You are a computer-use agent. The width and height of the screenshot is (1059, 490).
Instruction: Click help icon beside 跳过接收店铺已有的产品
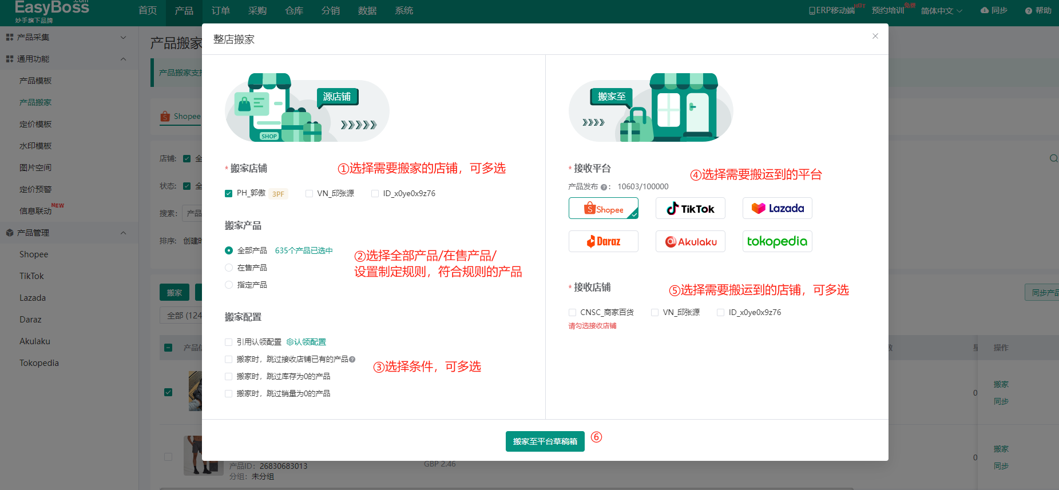pos(352,359)
